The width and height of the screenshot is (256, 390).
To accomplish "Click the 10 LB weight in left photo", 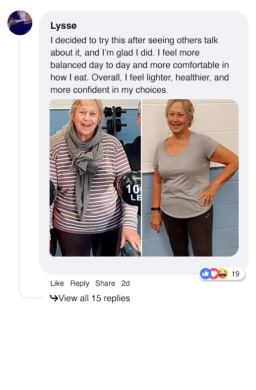I will point(130,188).
